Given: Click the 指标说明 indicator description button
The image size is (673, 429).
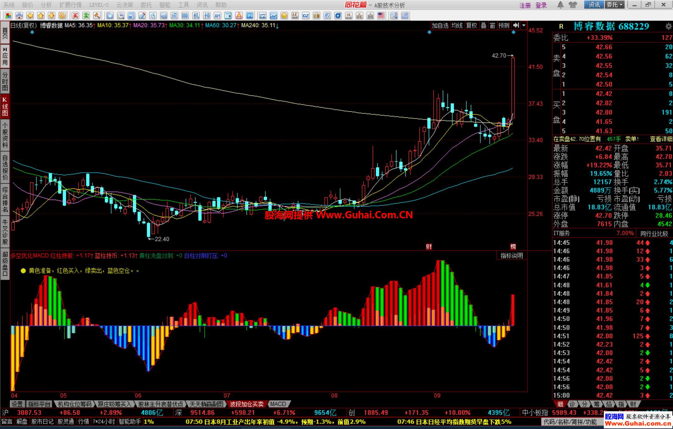Looking at the screenshot, I should tap(512, 256).
